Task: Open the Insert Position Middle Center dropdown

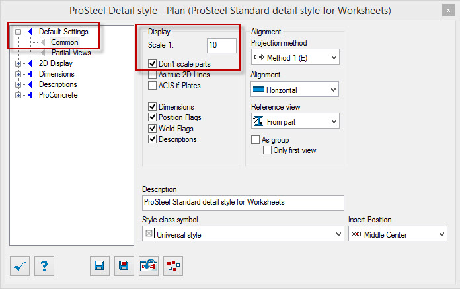Action: click(398, 234)
